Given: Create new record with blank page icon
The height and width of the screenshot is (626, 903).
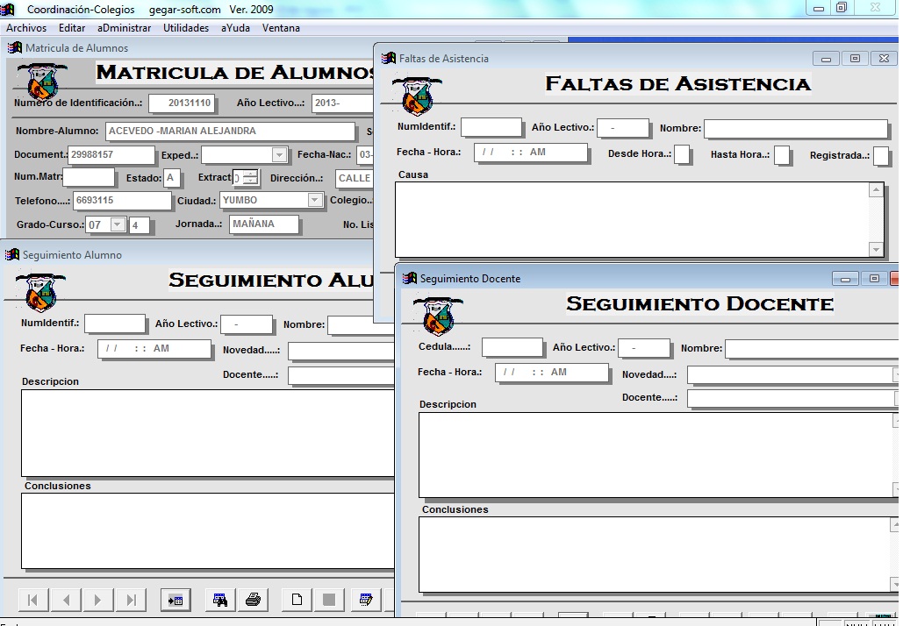Looking at the screenshot, I should (x=297, y=600).
